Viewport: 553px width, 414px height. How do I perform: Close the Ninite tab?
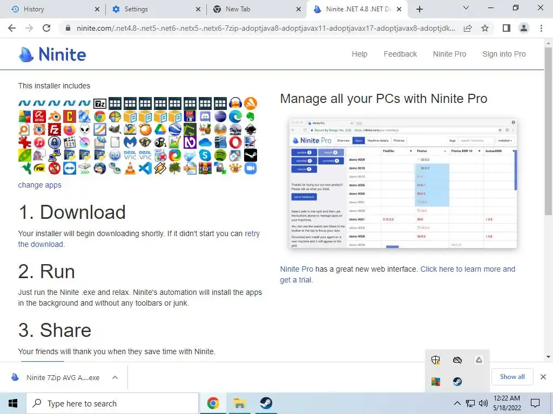tap(399, 9)
